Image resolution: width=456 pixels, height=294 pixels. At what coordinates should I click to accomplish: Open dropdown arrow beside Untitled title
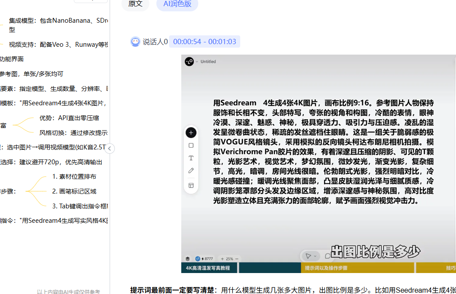197,62
